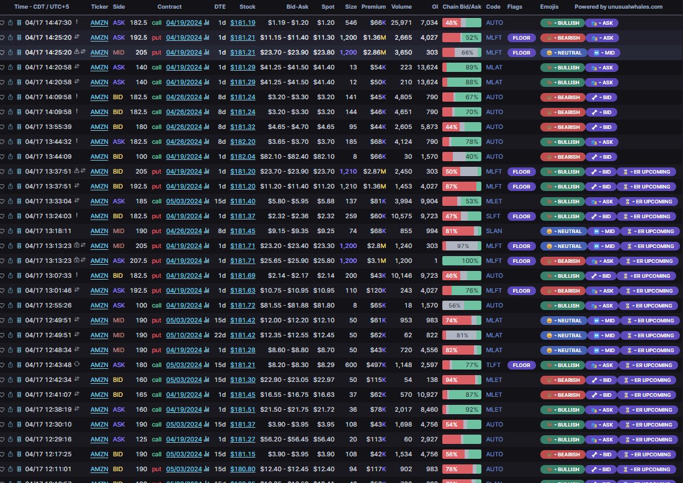The width and height of the screenshot is (683, 483).
Task: Open details sheet icon on 12:11:01 row
Action: point(19,469)
